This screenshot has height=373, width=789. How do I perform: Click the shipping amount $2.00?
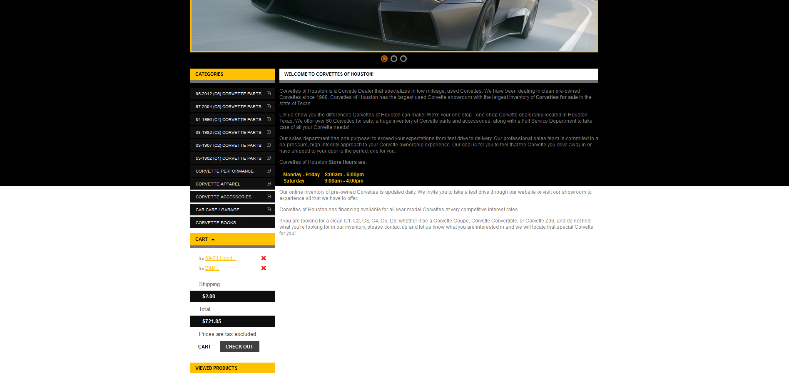point(209,296)
